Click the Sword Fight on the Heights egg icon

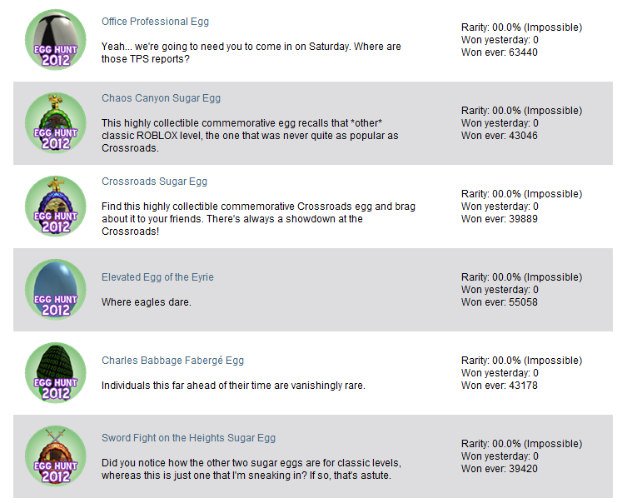56,456
